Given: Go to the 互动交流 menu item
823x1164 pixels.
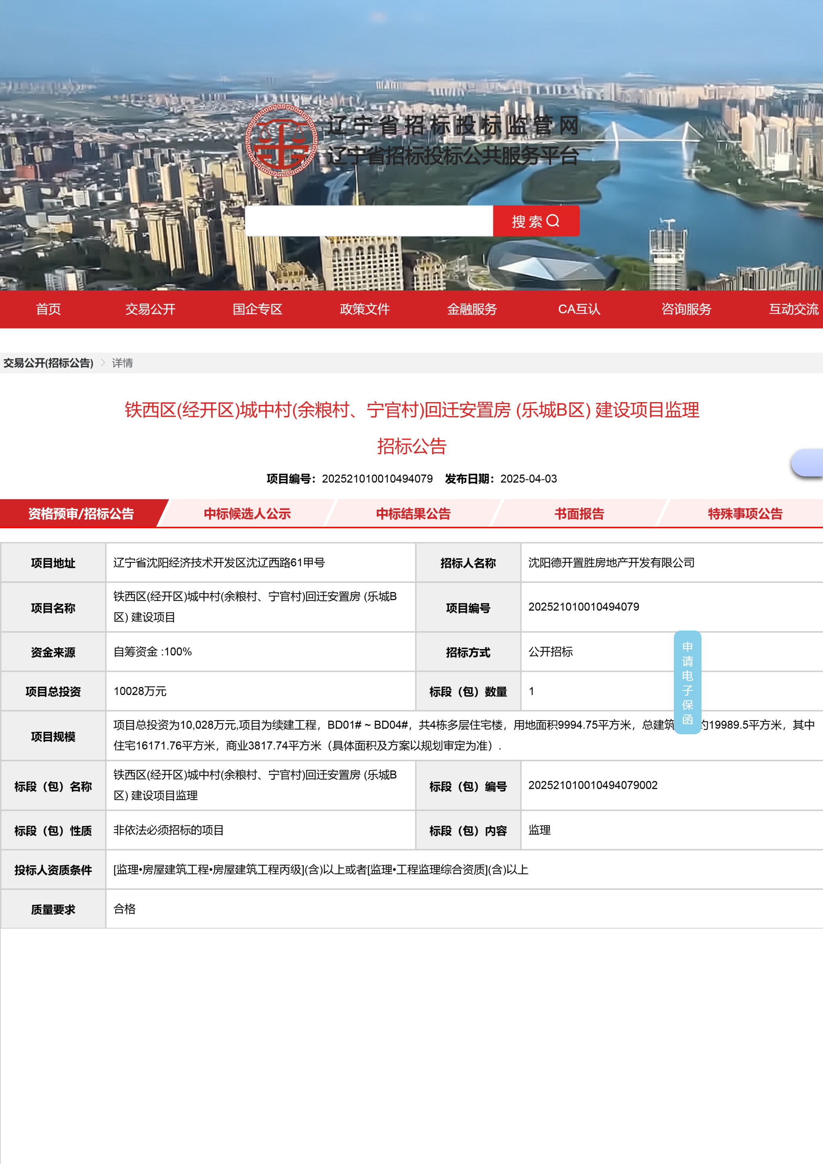Looking at the screenshot, I should tap(793, 309).
